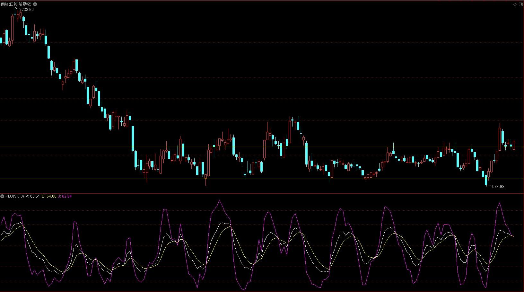Image resolution: width=524 pixels, height=292 pixels.
Task: Click the K: 63.61 value
Action: [33, 196]
